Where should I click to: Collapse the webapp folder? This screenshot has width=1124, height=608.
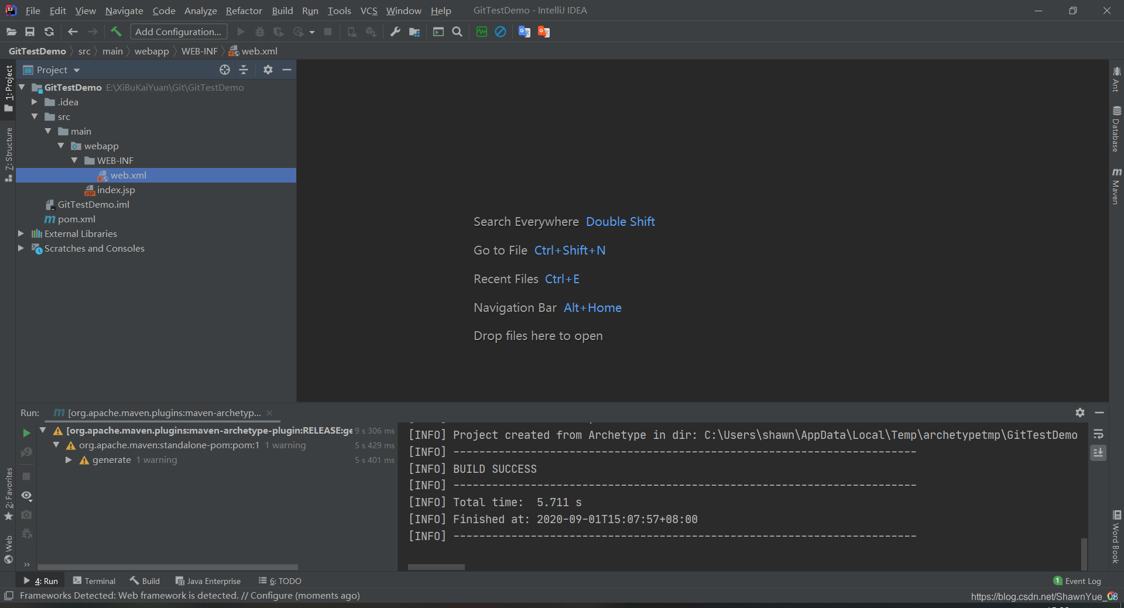(61, 146)
